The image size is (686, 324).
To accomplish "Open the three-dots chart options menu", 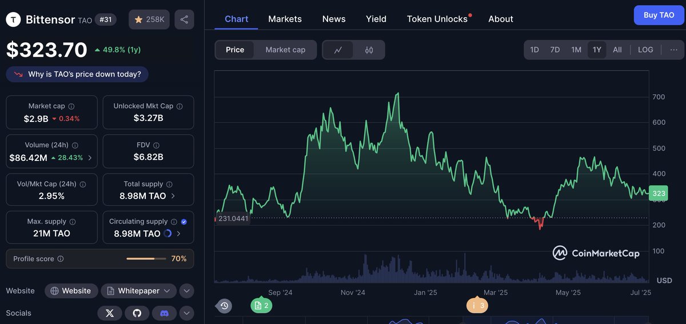I will click(x=673, y=50).
